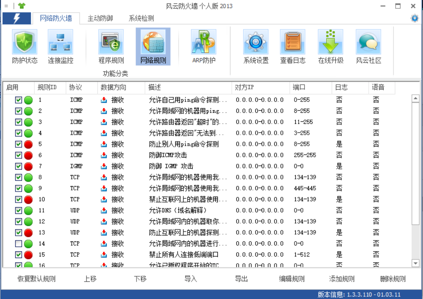Viewport: 423px width, 299px height.
Task: Select rule description 禁止所有人连接低端端口
Action: 184,255
